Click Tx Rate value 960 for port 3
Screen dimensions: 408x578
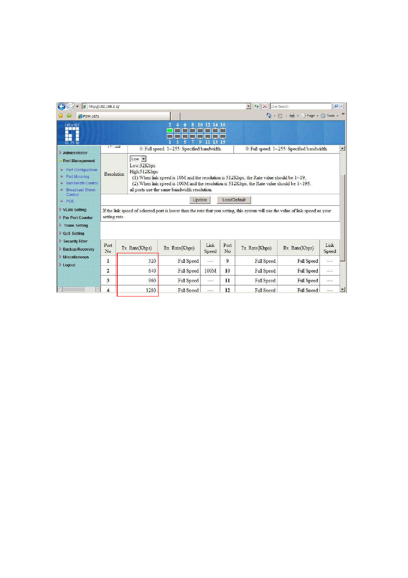(137, 281)
